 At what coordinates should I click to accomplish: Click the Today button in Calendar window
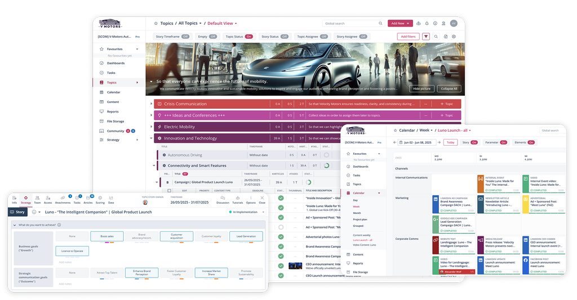tap(450, 142)
